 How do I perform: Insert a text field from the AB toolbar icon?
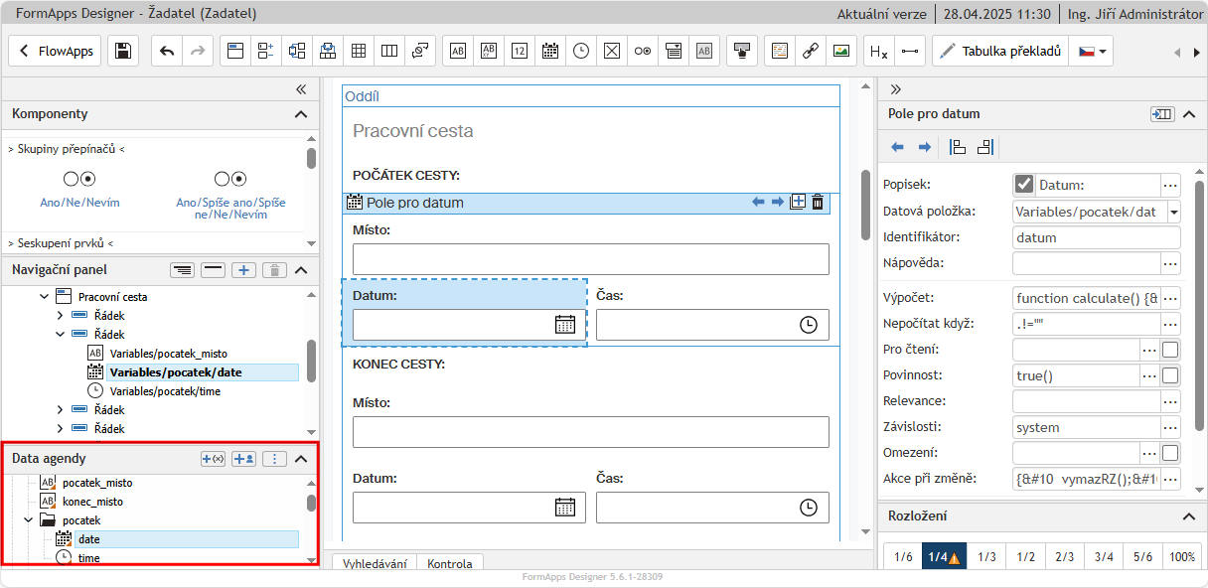(458, 51)
